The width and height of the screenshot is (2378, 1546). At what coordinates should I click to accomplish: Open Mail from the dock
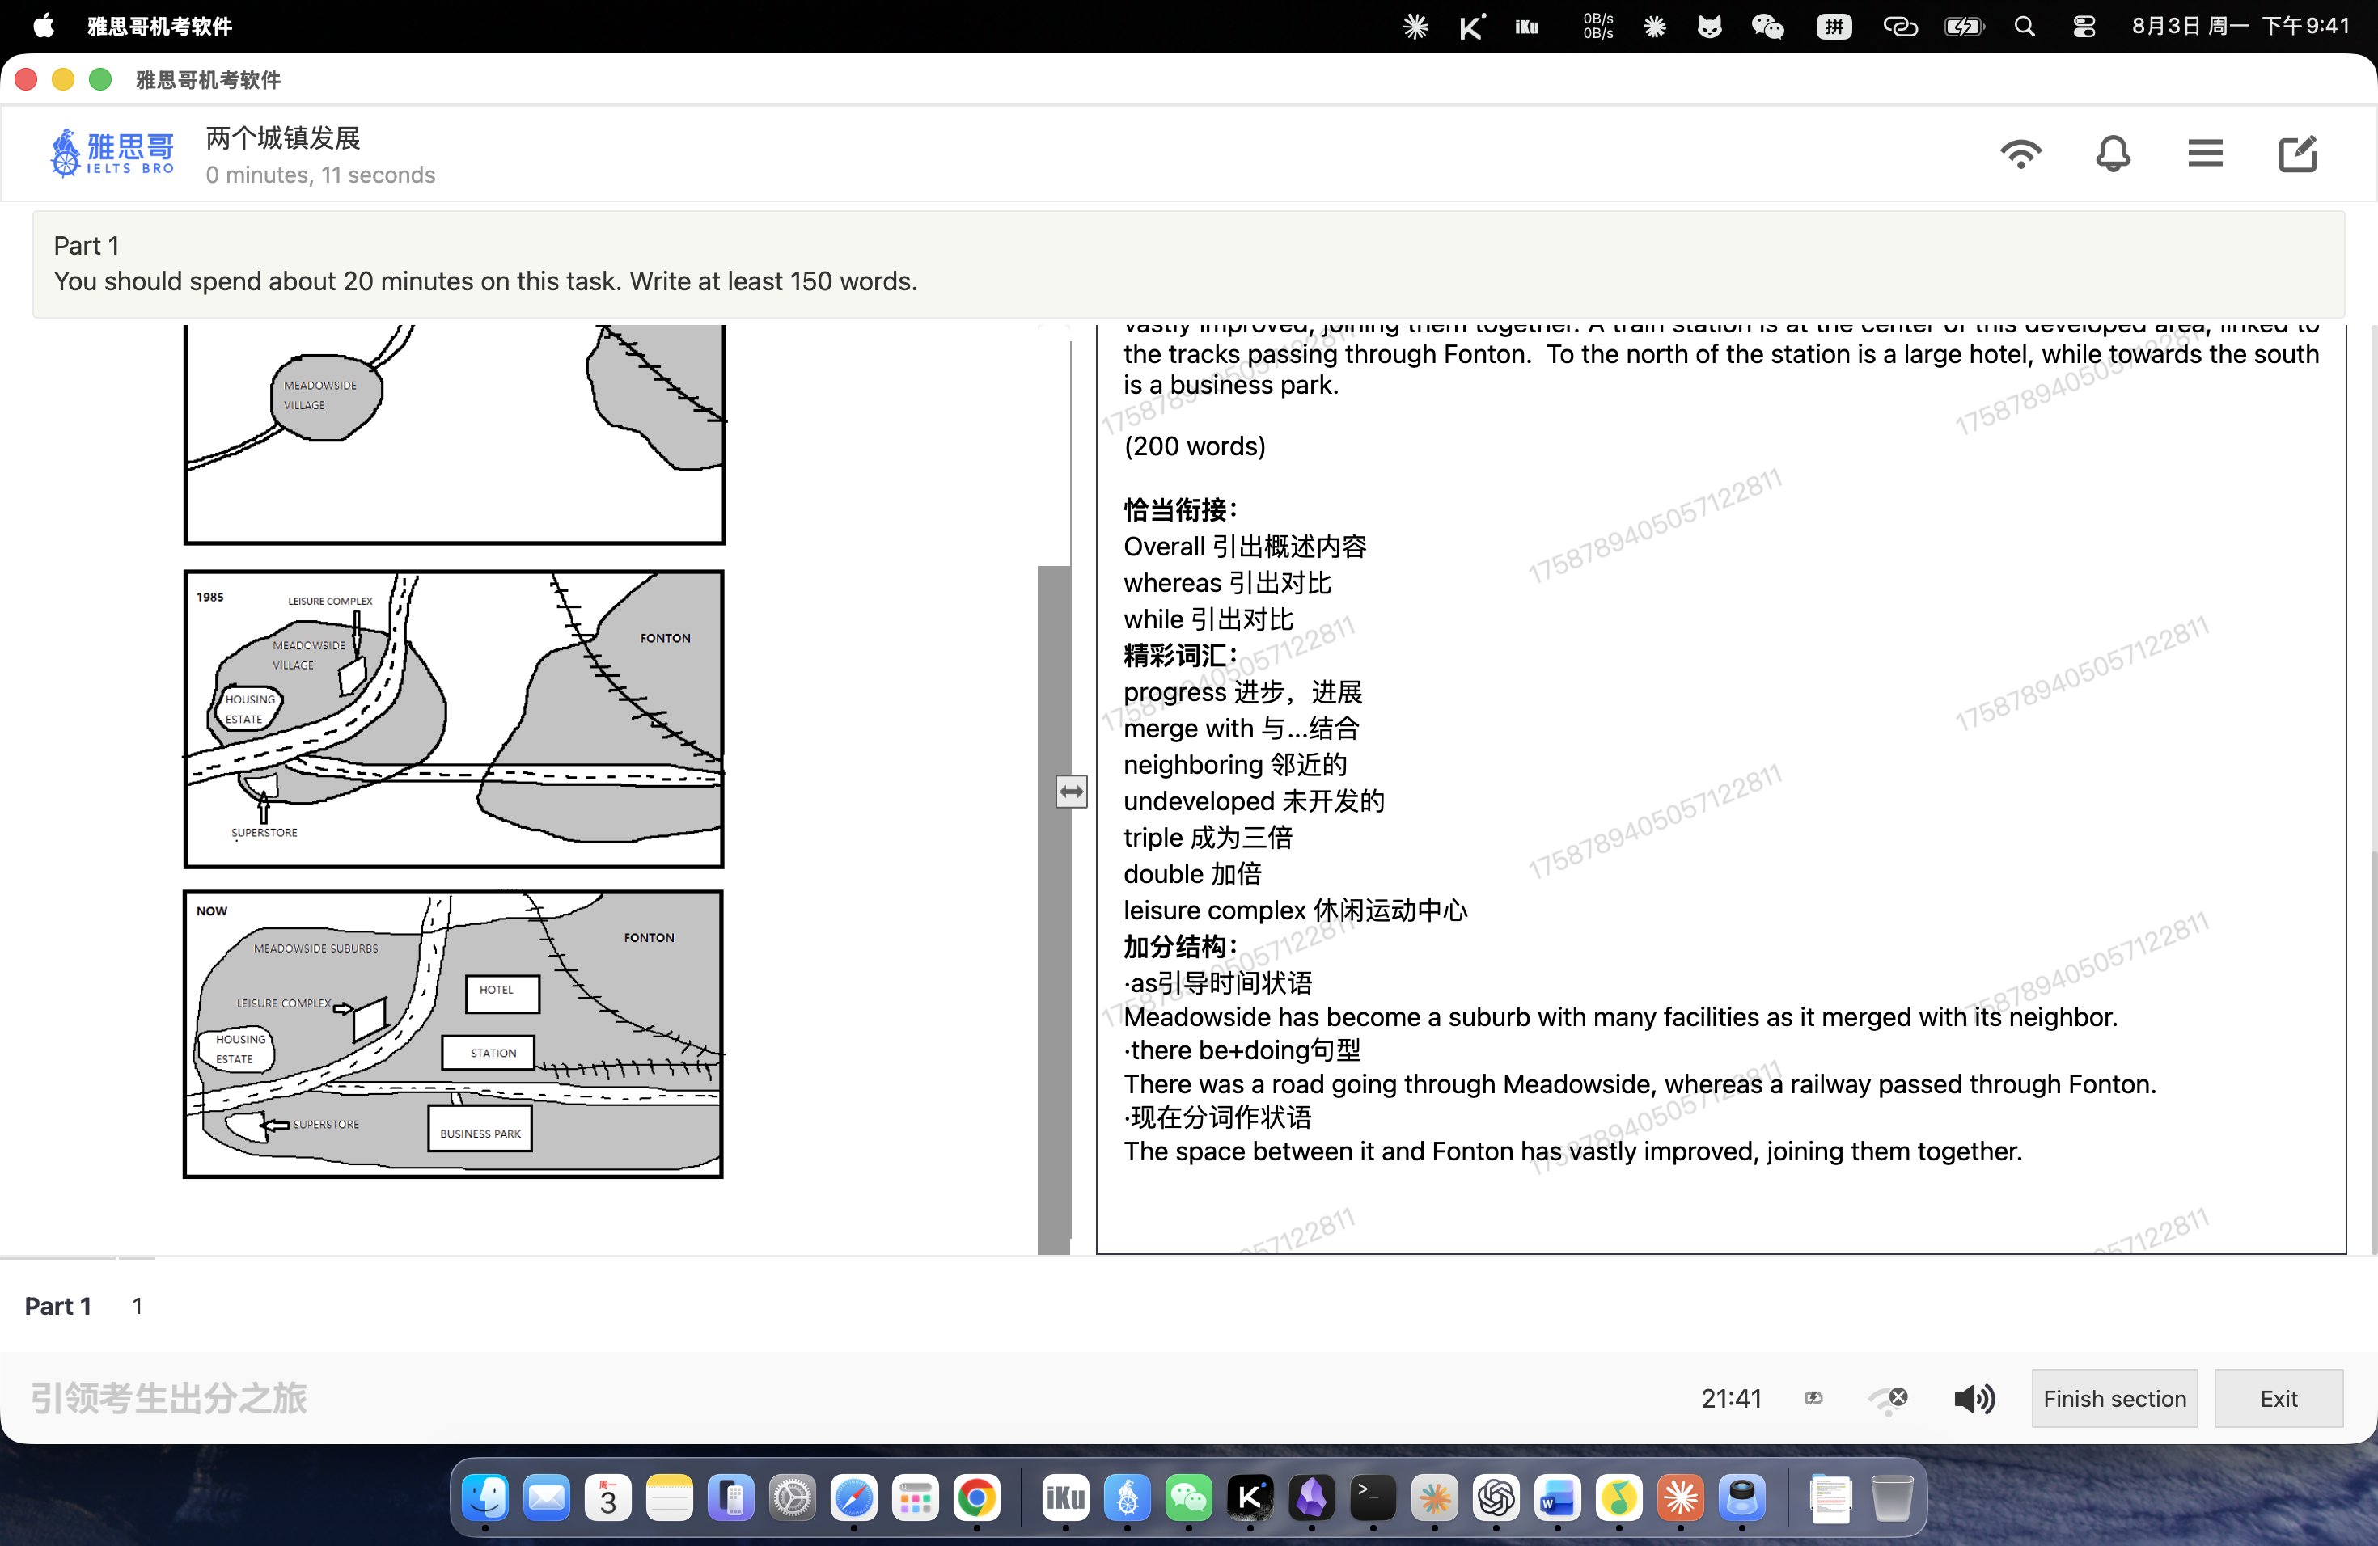[x=547, y=1497]
